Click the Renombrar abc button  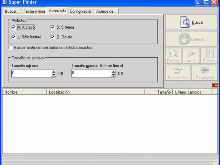(205, 73)
